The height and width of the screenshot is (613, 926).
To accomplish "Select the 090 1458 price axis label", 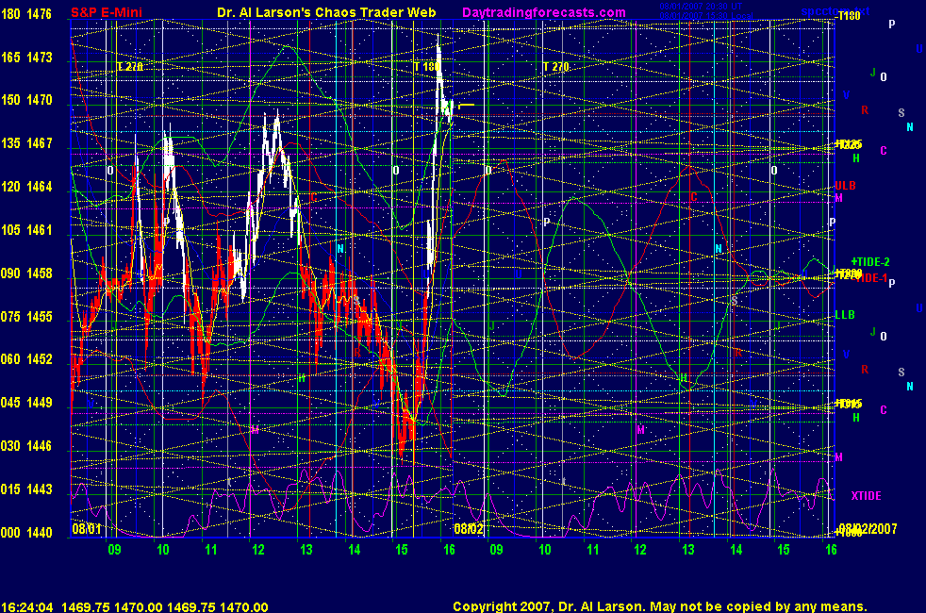I will pyautogui.click(x=26, y=273).
